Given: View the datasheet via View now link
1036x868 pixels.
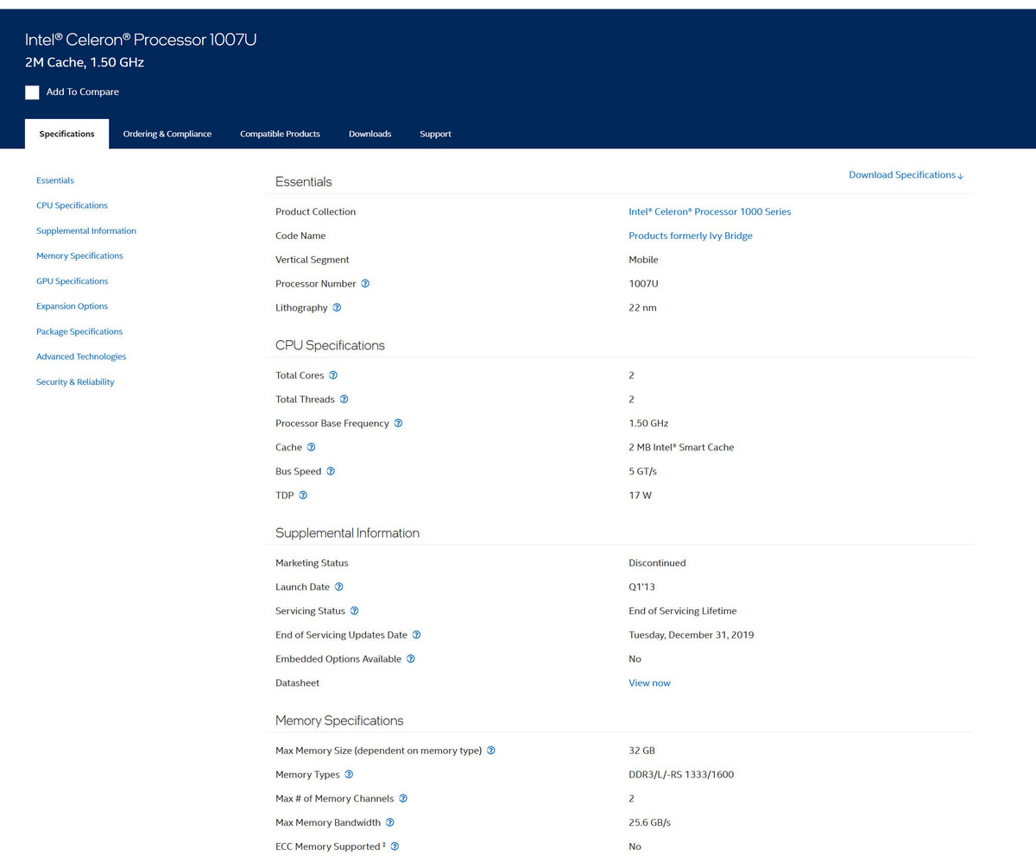Looking at the screenshot, I should (649, 682).
